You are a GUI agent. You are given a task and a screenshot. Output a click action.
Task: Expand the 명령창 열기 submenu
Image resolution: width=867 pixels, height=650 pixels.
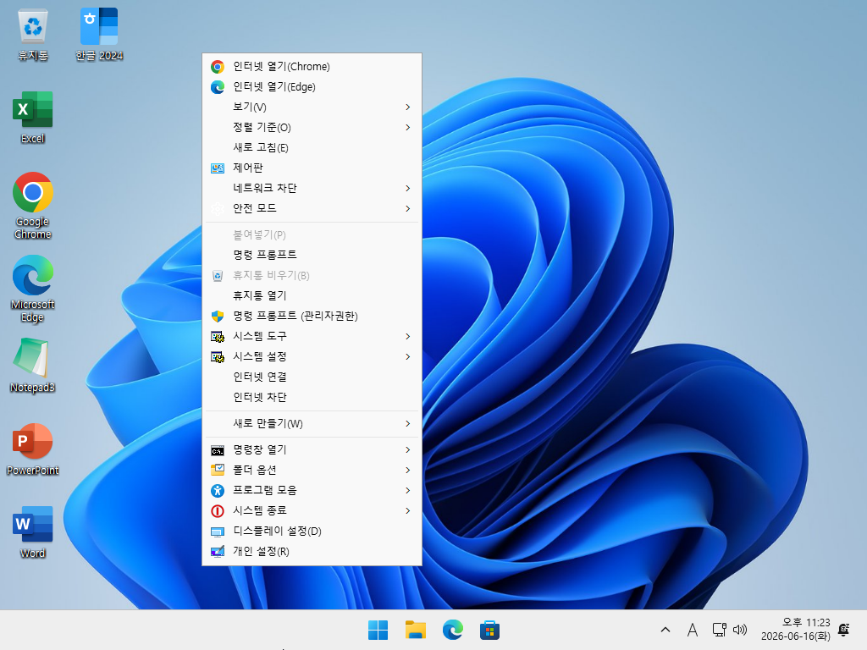(312, 450)
